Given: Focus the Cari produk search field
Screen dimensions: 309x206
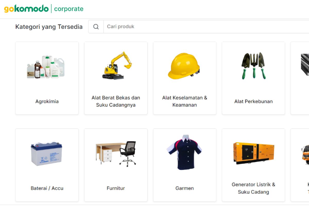Looking at the screenshot, I should click(x=206, y=27).
